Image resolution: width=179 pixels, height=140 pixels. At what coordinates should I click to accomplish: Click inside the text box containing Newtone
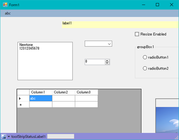[45, 61]
